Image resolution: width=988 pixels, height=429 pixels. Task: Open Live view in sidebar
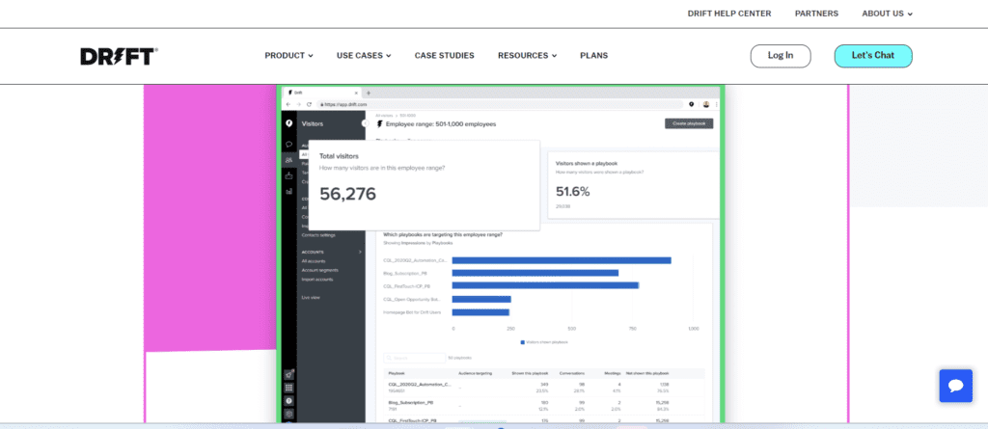click(x=311, y=297)
